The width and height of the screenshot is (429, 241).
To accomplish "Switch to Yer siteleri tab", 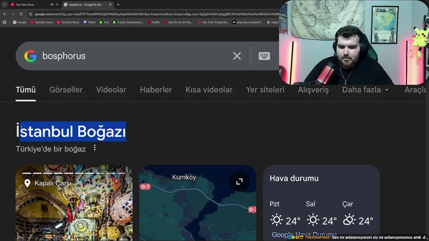I will (265, 90).
